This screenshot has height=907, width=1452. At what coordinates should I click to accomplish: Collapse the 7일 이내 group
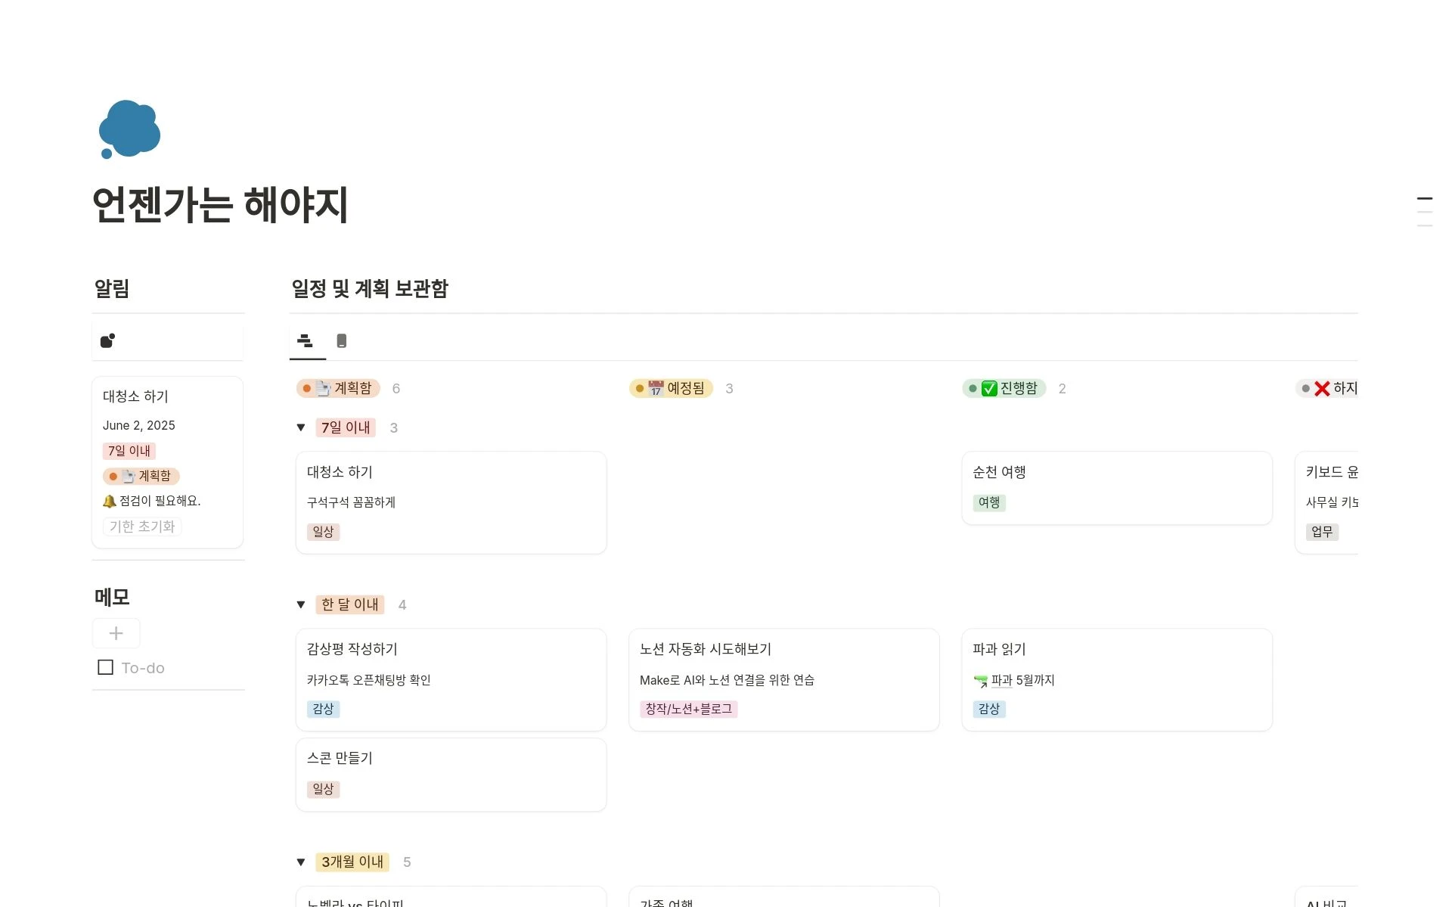point(301,427)
